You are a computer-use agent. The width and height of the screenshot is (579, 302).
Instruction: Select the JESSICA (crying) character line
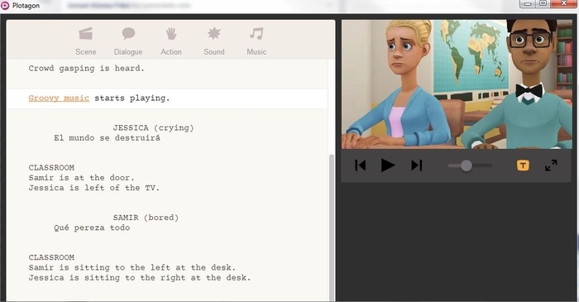click(x=153, y=127)
